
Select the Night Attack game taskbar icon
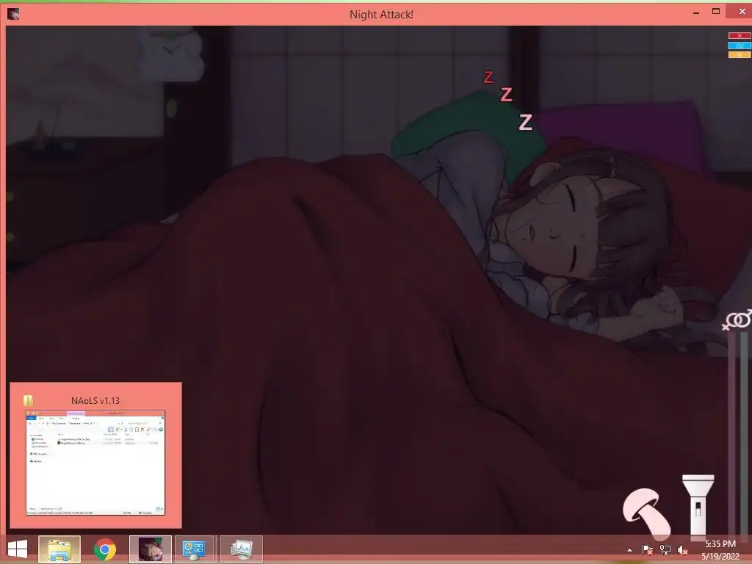(x=150, y=549)
